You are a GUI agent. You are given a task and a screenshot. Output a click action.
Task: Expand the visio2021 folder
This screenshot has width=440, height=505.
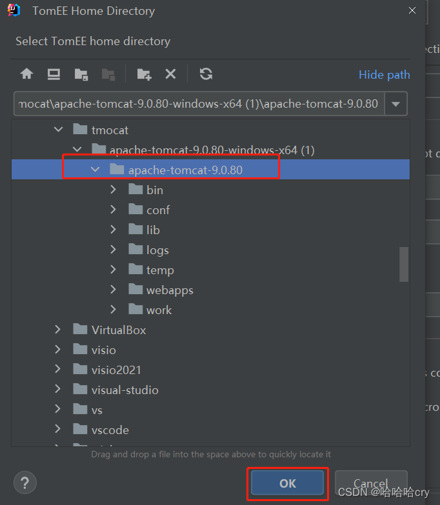(57, 369)
